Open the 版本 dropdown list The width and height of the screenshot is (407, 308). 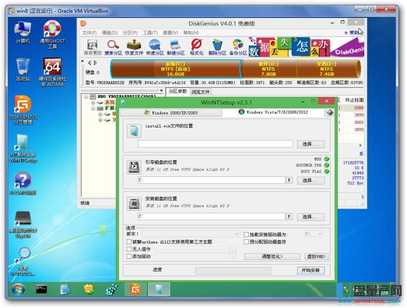191,234
